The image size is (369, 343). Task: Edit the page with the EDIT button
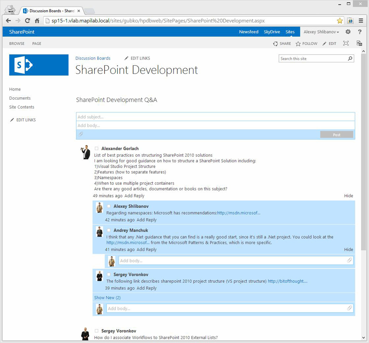(329, 43)
